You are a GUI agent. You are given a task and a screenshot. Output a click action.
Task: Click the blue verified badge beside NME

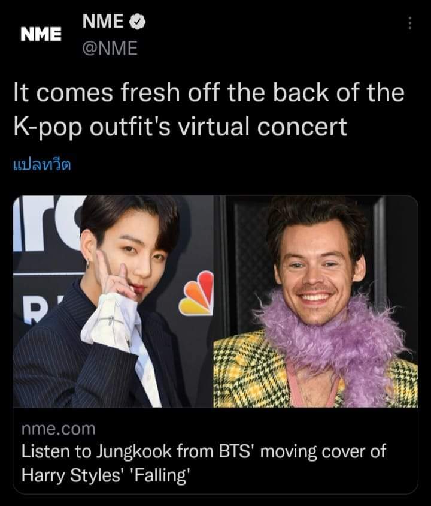(138, 22)
